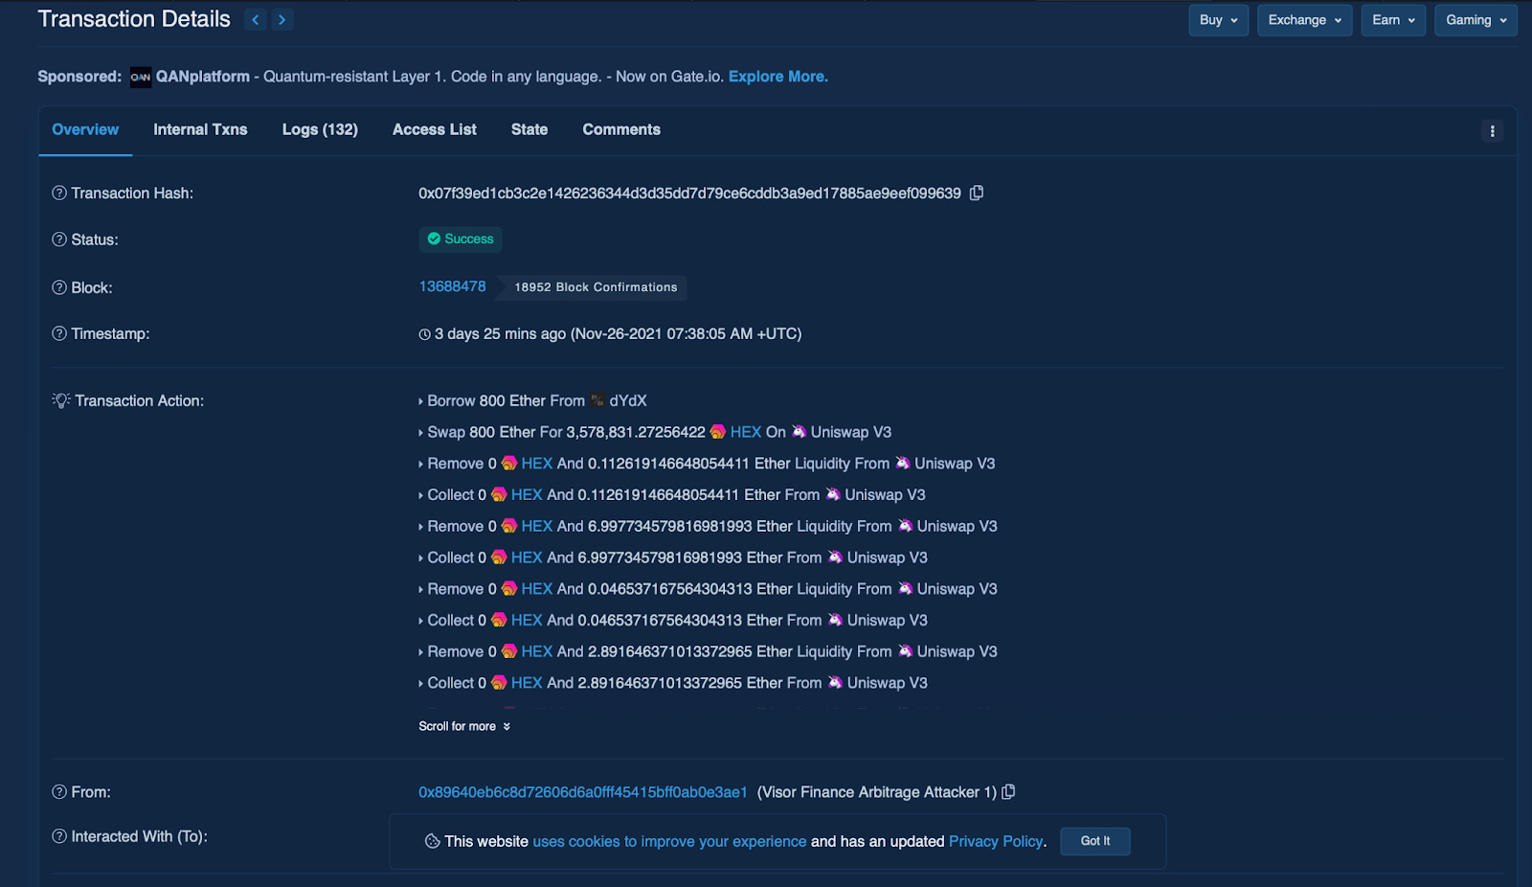Go to previous transaction arrow
Screen dimensions: 1532x887
pyautogui.click(x=255, y=19)
